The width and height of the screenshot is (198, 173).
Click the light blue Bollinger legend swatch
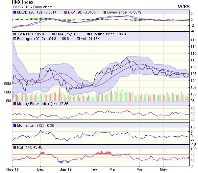tap(15, 39)
